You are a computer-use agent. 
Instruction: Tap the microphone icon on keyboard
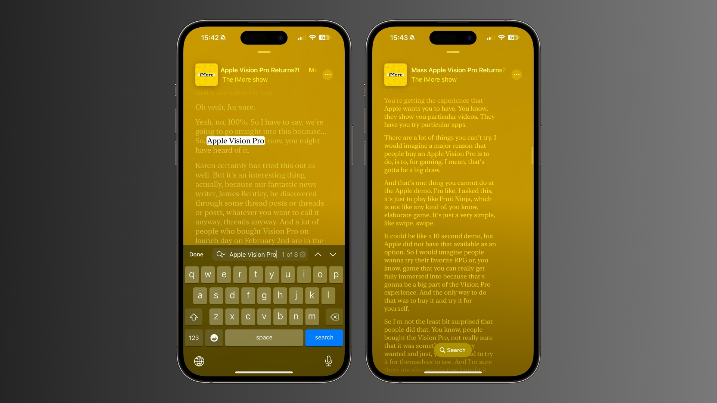click(x=328, y=361)
